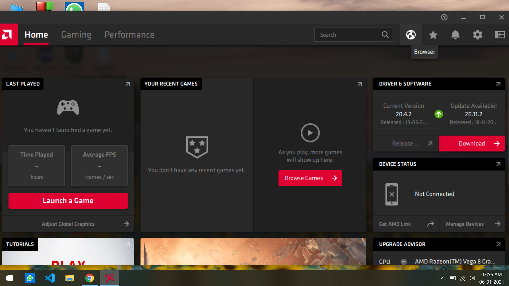Open the volume speaker tray icon
This screenshot has height=286, width=509.
472,278
